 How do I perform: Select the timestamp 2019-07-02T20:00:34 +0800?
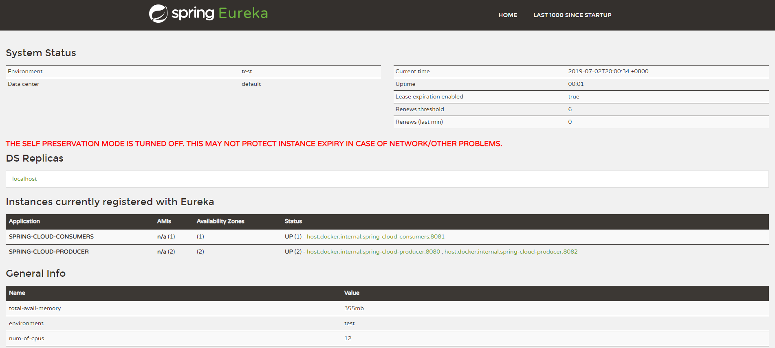(608, 71)
